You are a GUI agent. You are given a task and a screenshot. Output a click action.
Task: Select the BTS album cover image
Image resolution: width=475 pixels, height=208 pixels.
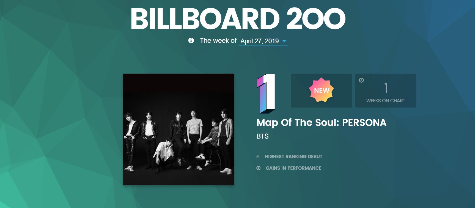coord(179,129)
